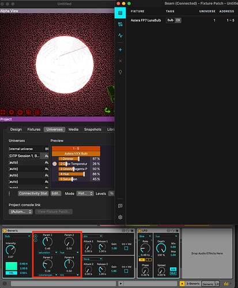
Task: Enable the first Int < Val checkbox
Action: [x=126, y=248]
